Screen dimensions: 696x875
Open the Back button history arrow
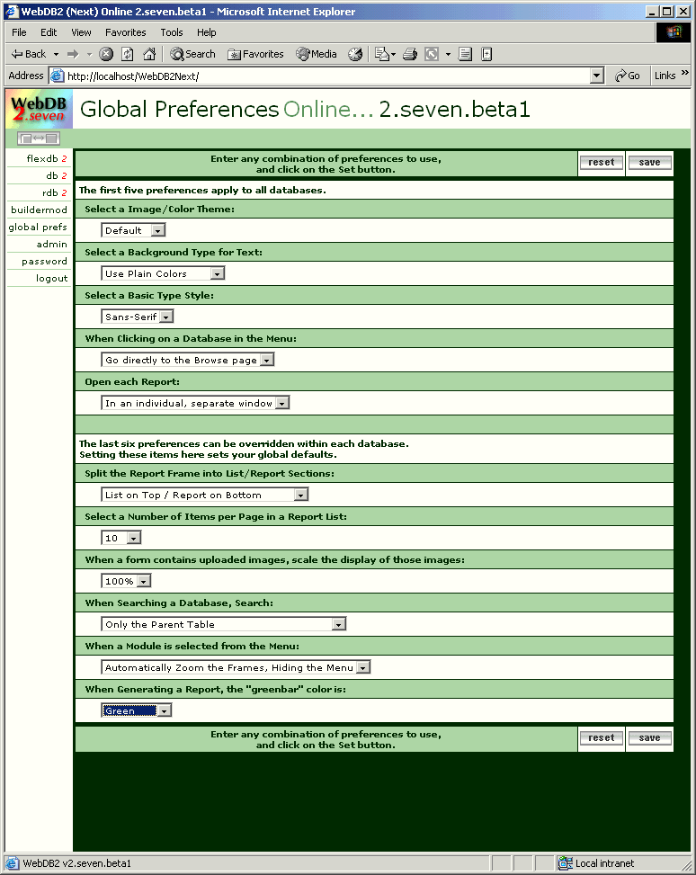[56, 54]
